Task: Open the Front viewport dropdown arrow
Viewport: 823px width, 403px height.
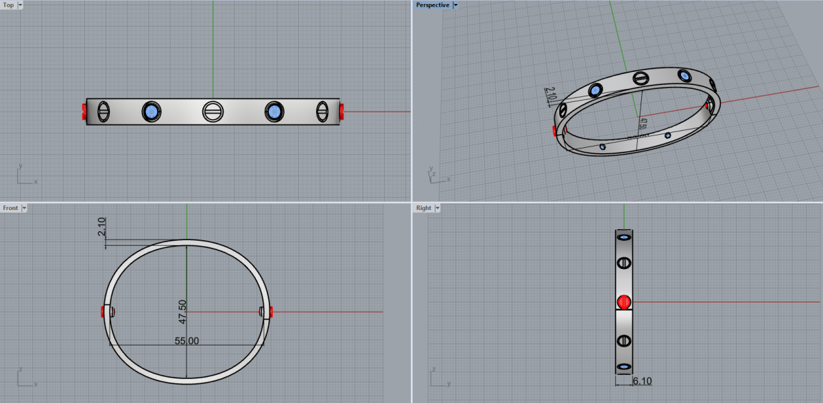Action: (x=24, y=207)
